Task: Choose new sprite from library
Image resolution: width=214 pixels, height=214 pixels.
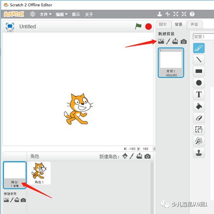Action: 125,156
